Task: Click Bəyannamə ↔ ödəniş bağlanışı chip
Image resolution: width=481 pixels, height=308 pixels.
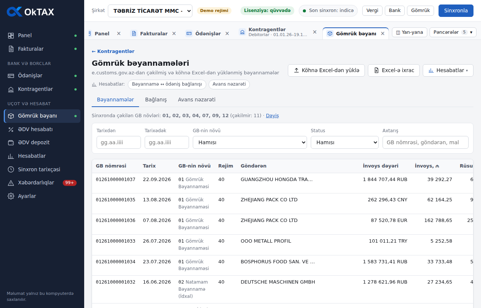Action: (x=167, y=84)
